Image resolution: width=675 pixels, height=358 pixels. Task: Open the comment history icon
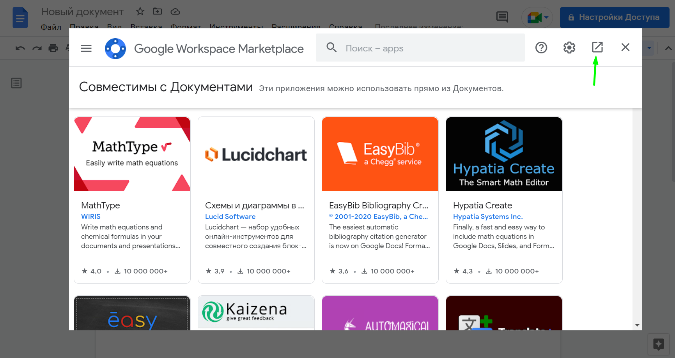[x=502, y=17]
